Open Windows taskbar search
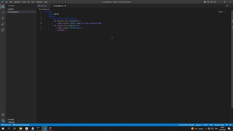Viewport: 233px width, 131px height. point(9,128)
